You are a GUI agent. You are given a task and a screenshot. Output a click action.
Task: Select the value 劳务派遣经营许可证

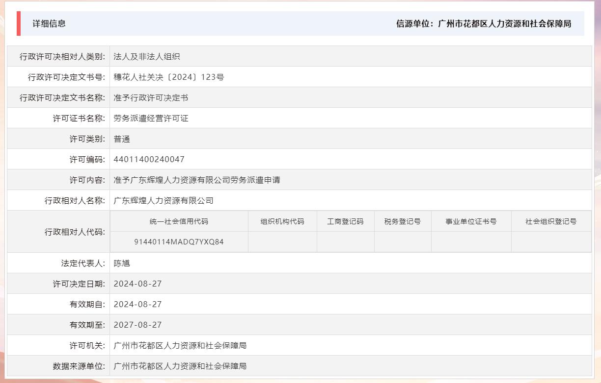[x=151, y=118]
